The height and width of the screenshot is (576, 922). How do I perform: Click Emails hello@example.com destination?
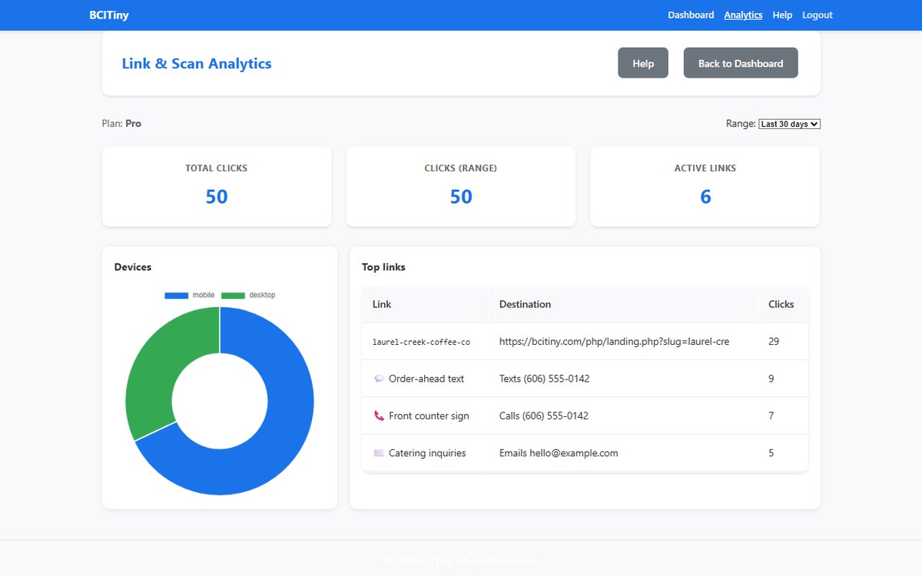pyautogui.click(x=559, y=453)
